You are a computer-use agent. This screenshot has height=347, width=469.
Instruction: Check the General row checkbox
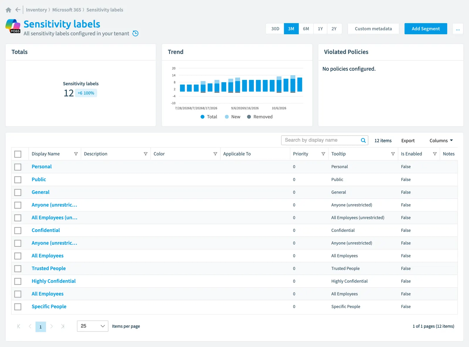(x=18, y=192)
